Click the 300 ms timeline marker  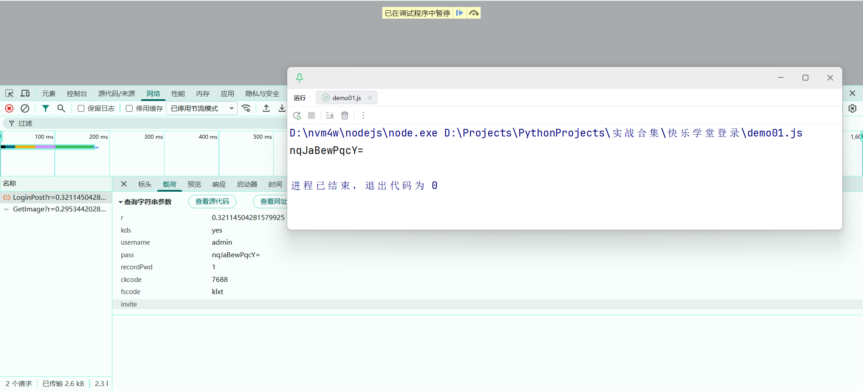click(153, 136)
